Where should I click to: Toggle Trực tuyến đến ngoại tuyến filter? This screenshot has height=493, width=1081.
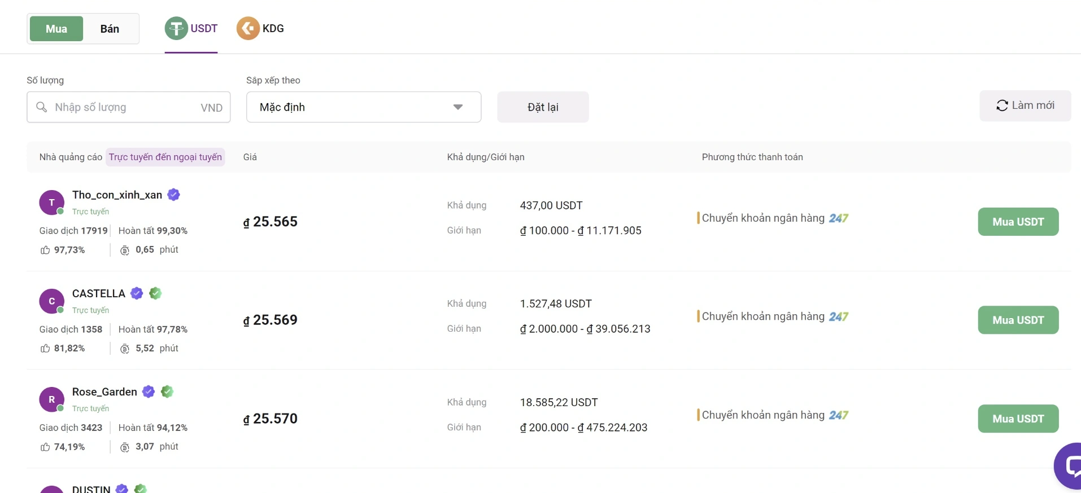(165, 157)
